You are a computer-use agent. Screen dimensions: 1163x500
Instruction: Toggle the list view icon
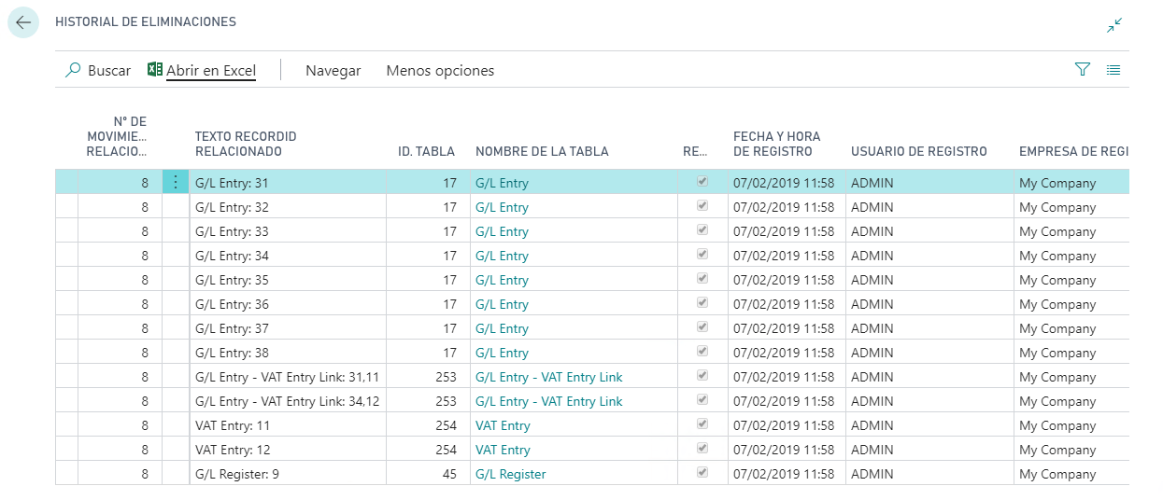coord(1113,70)
